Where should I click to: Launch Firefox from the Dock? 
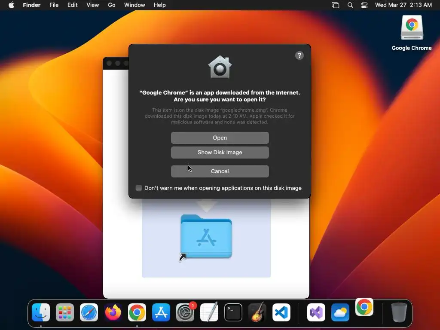[113, 312]
